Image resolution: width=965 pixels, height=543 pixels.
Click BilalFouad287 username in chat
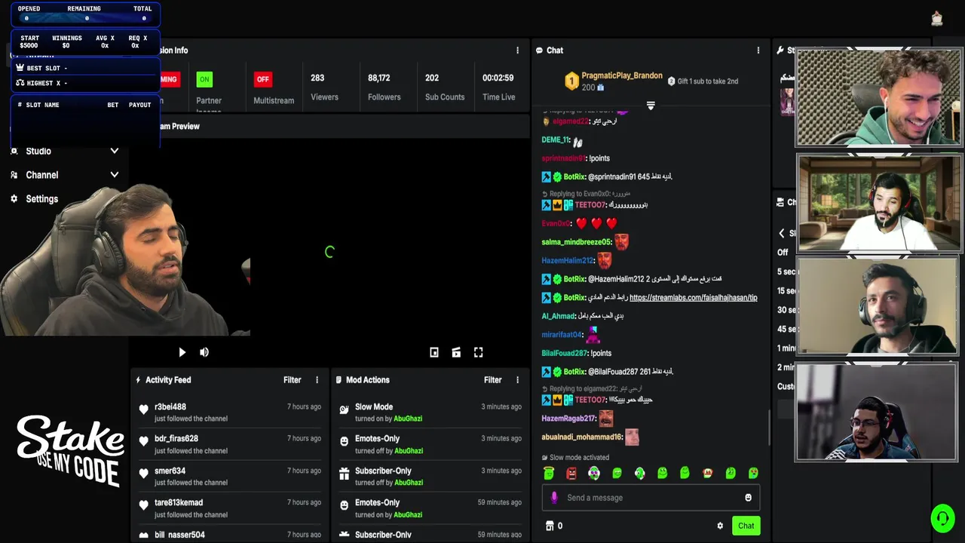pos(564,353)
